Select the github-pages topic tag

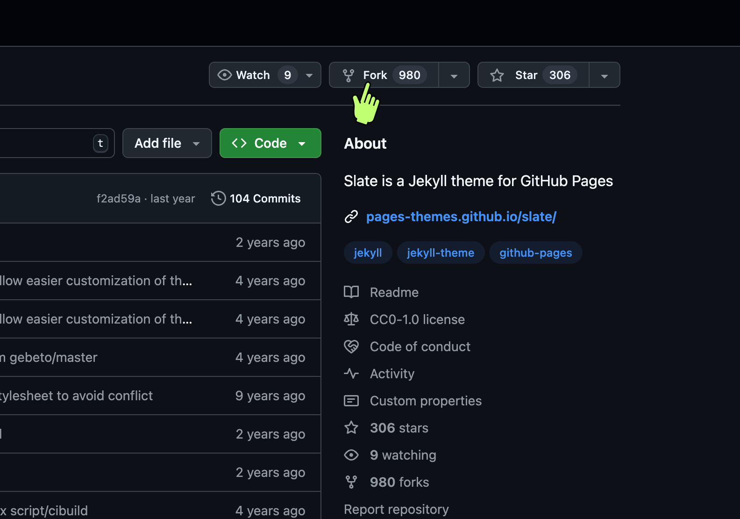tap(536, 252)
